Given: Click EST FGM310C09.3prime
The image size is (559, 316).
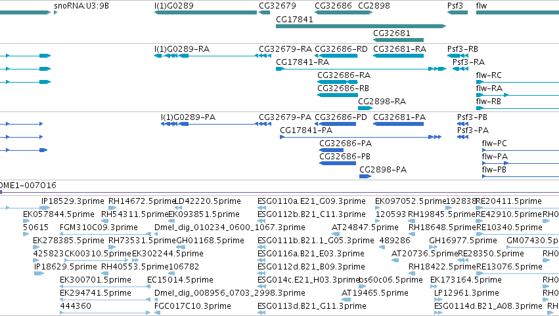Looking at the screenshot, I should click(x=105, y=234).
